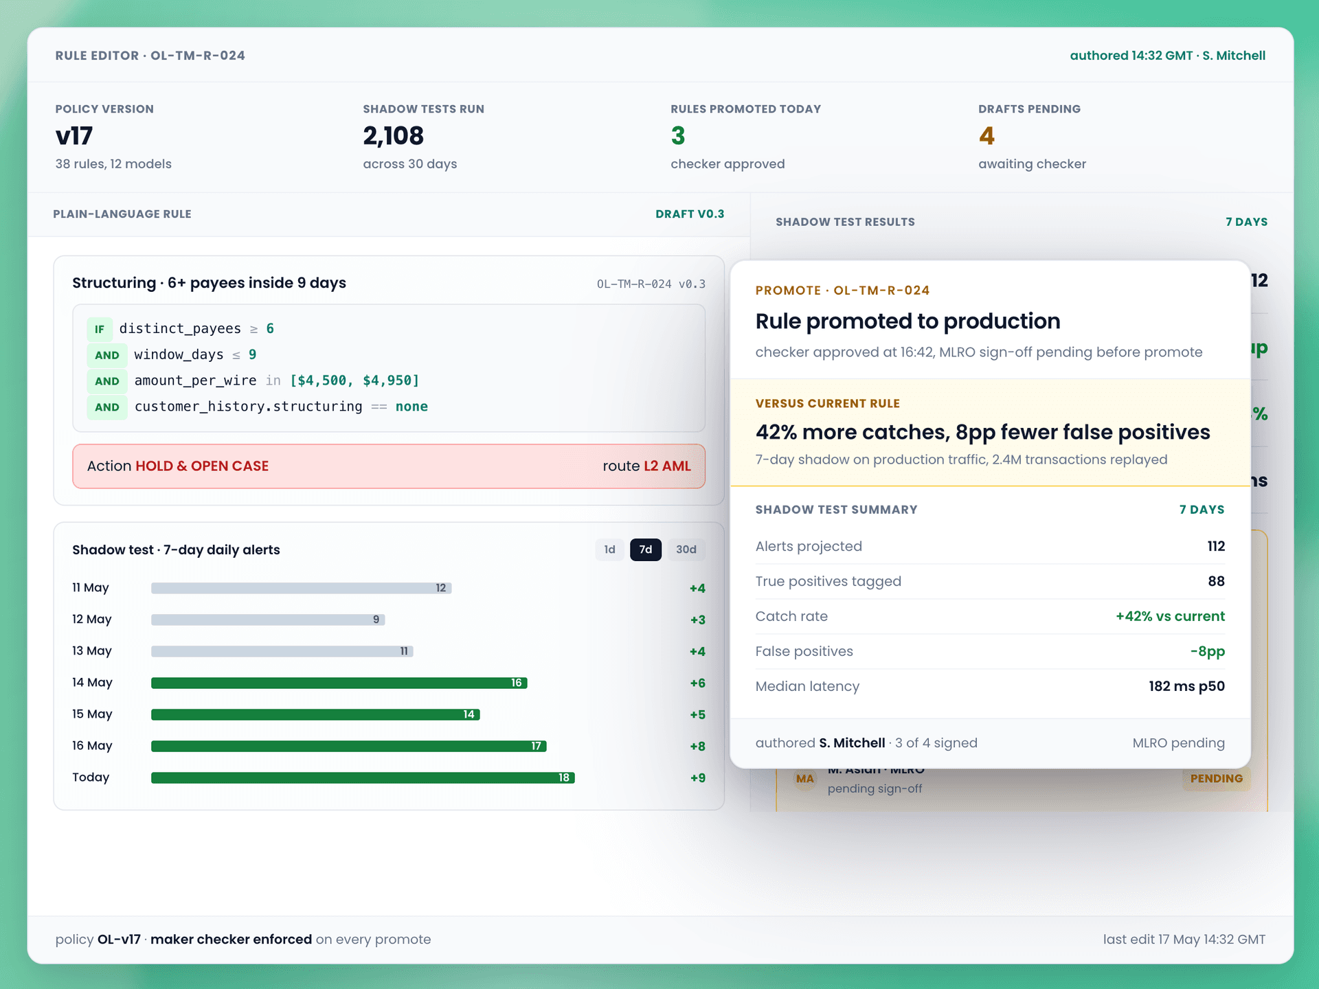The width and height of the screenshot is (1319, 989).
Task: Click the MA avatar badge
Action: [804, 779]
